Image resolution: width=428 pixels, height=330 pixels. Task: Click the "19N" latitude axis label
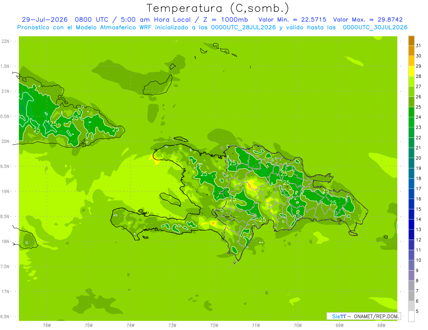point(5,192)
